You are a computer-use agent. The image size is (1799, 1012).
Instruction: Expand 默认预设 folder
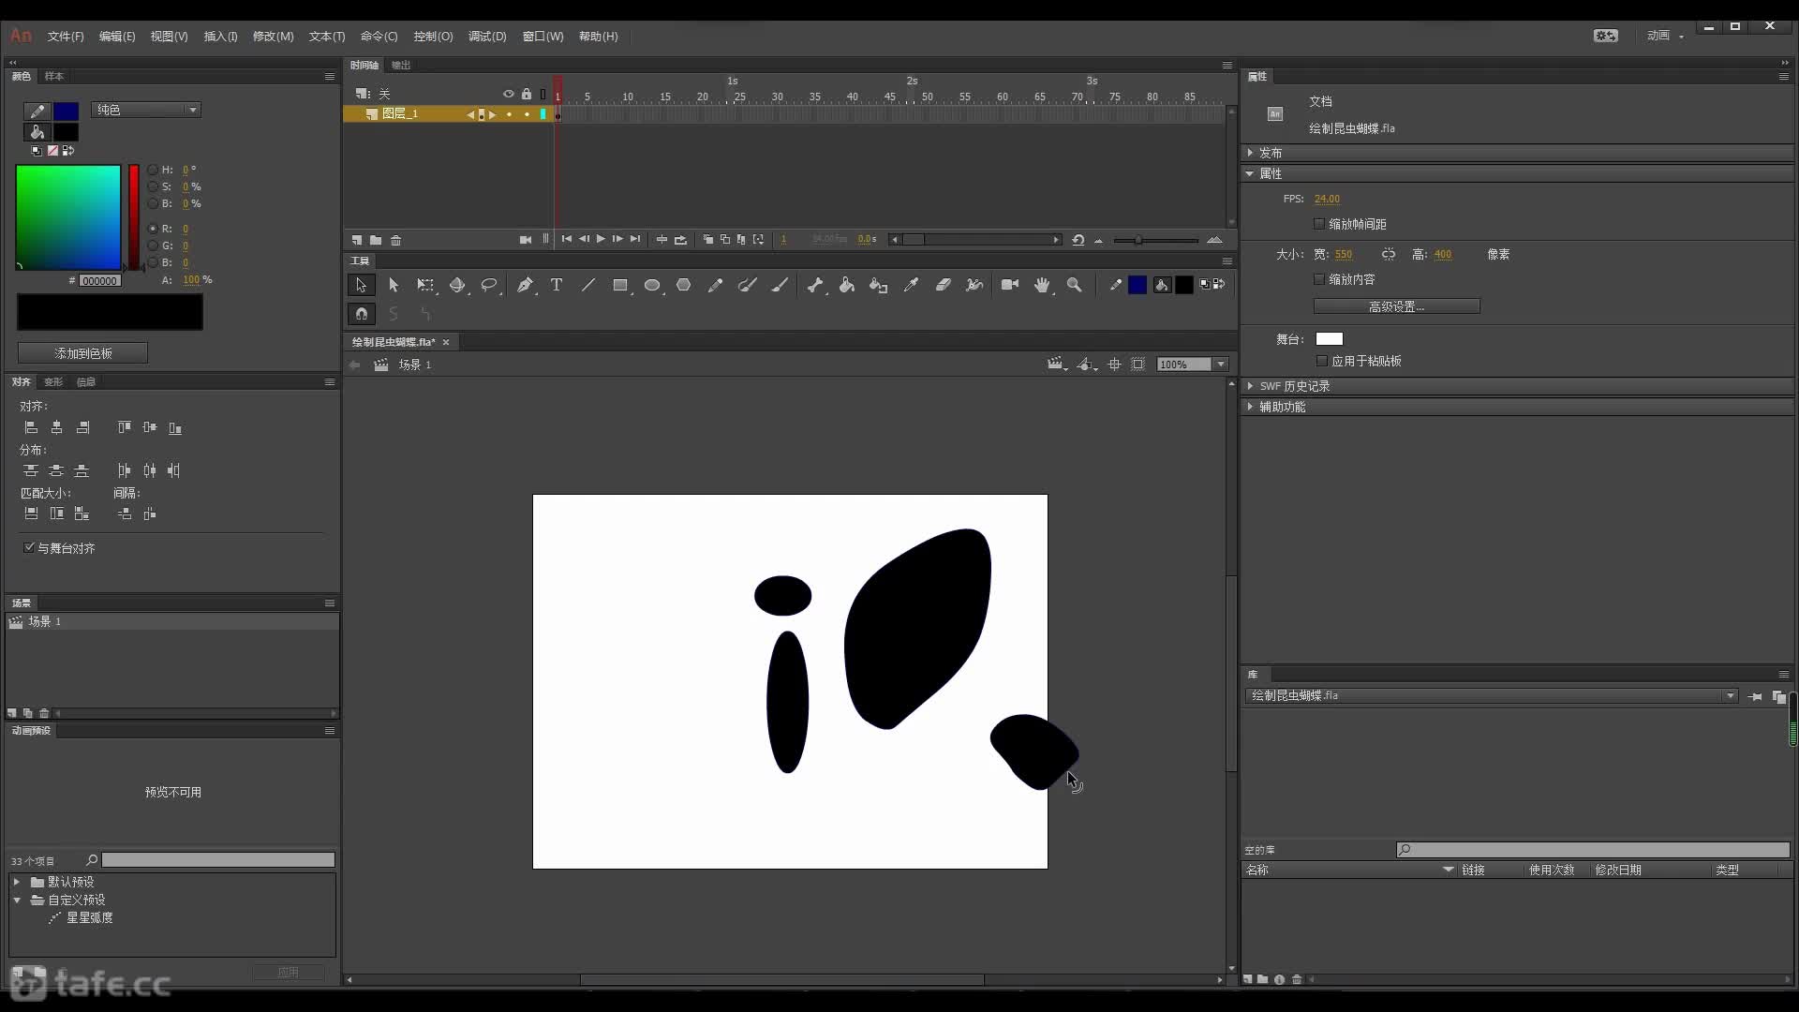click(17, 882)
